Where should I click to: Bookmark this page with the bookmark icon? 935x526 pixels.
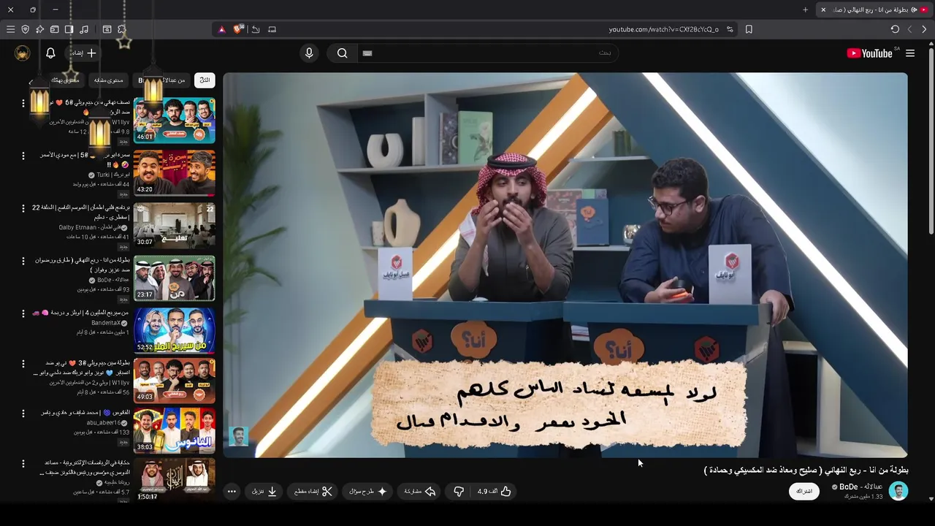point(749,29)
